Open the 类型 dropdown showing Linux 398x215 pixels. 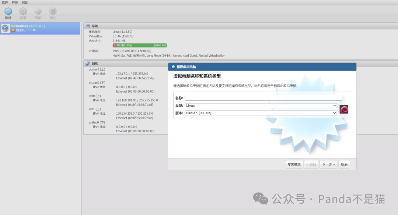point(261,105)
